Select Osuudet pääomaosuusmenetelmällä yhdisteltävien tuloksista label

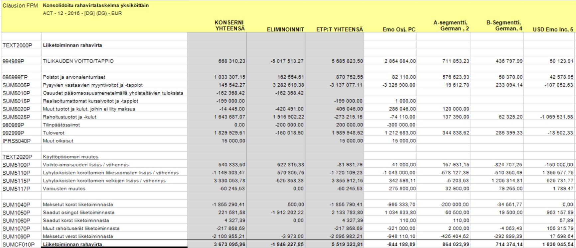113,93
